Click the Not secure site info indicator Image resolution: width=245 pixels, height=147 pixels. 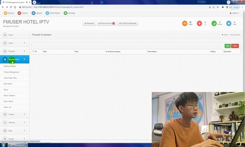click(25, 7)
